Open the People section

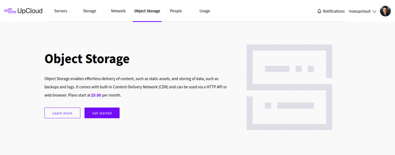[x=176, y=11]
